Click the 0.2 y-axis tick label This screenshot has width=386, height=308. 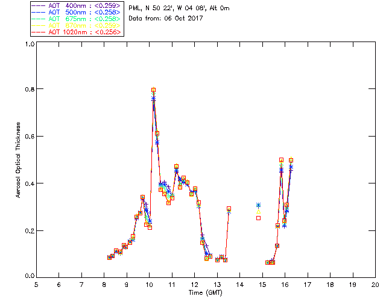pos(30,231)
